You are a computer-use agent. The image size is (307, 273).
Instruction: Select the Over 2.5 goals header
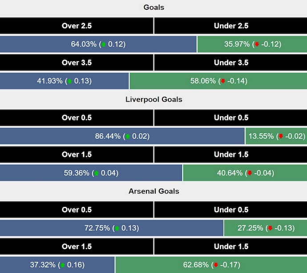point(77,26)
